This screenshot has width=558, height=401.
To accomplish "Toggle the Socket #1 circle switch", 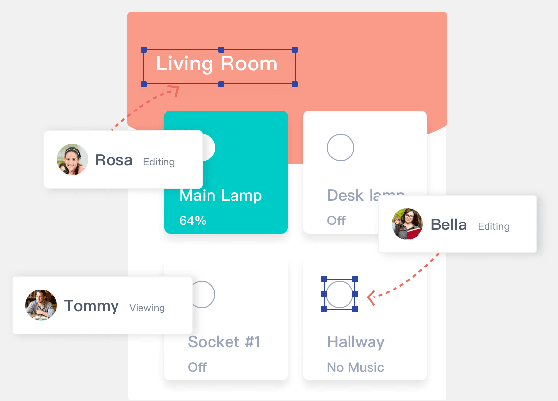I will [204, 294].
